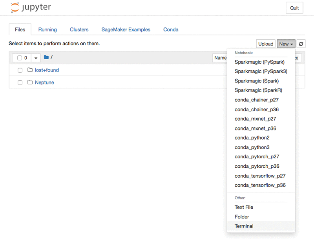Select conda_mxnet_p36 kernel

click(x=261, y=128)
